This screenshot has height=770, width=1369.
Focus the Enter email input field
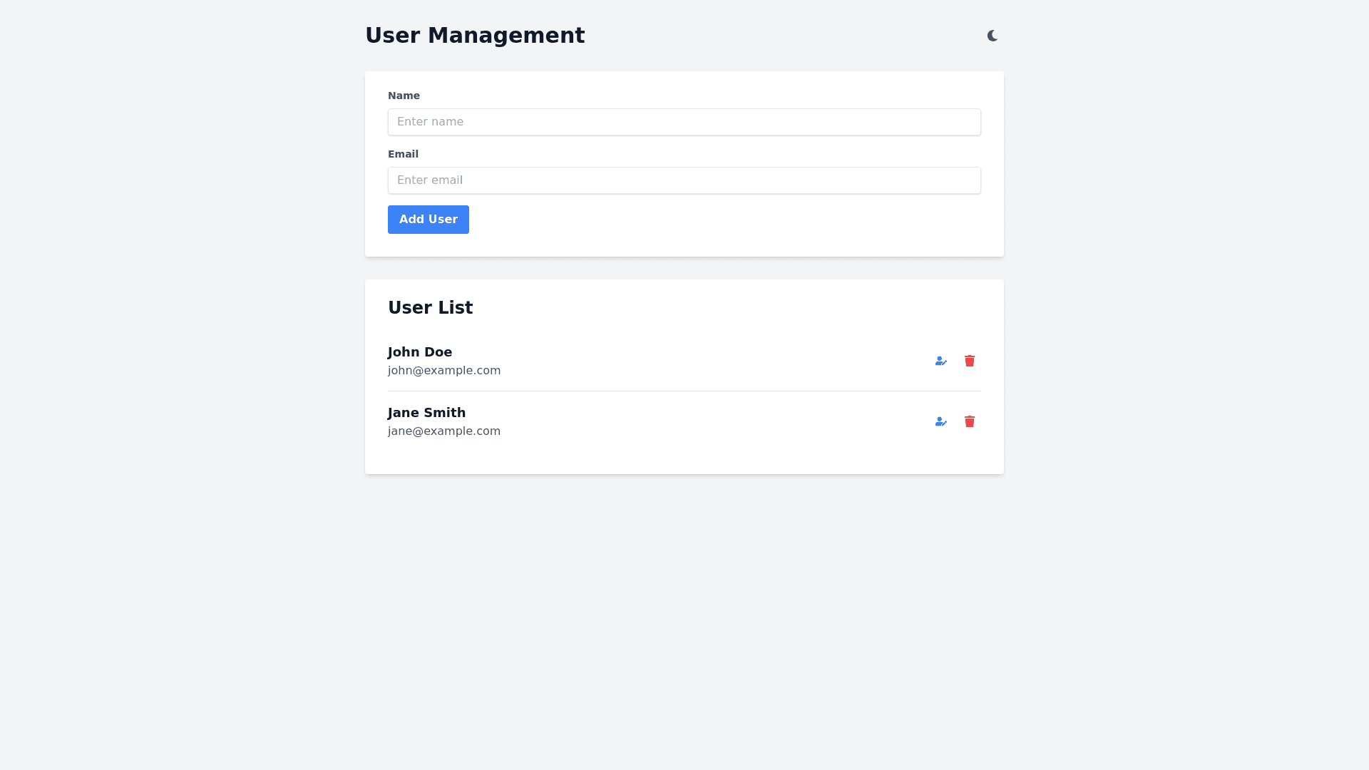tap(684, 180)
